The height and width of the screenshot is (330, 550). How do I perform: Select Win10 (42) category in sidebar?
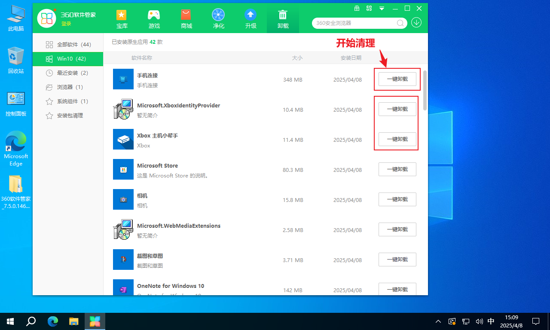68,59
